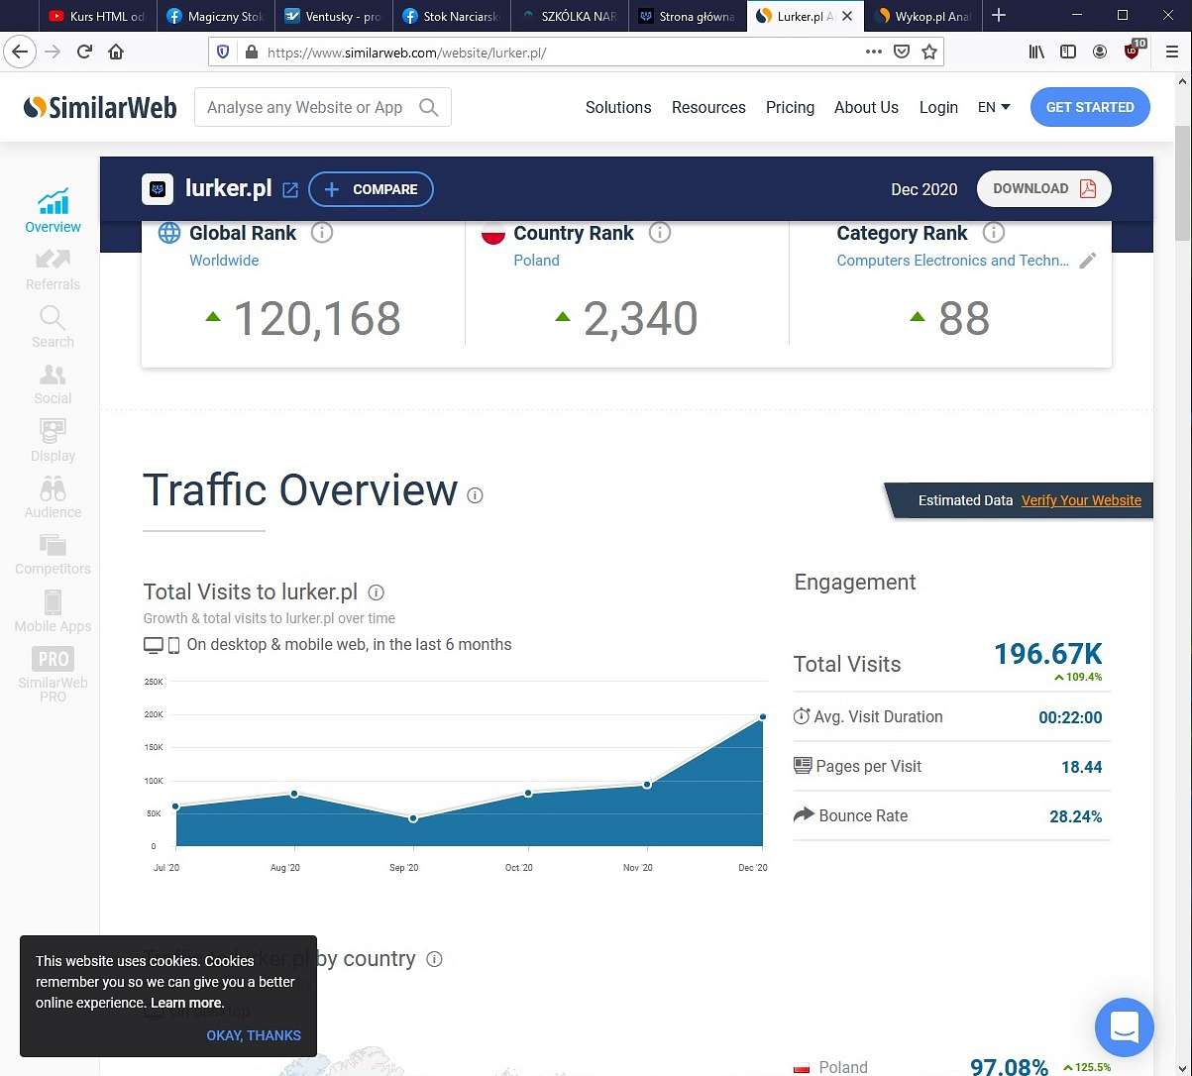1192x1076 pixels.
Task: Click the Verify Your Website link
Action: click(1081, 500)
